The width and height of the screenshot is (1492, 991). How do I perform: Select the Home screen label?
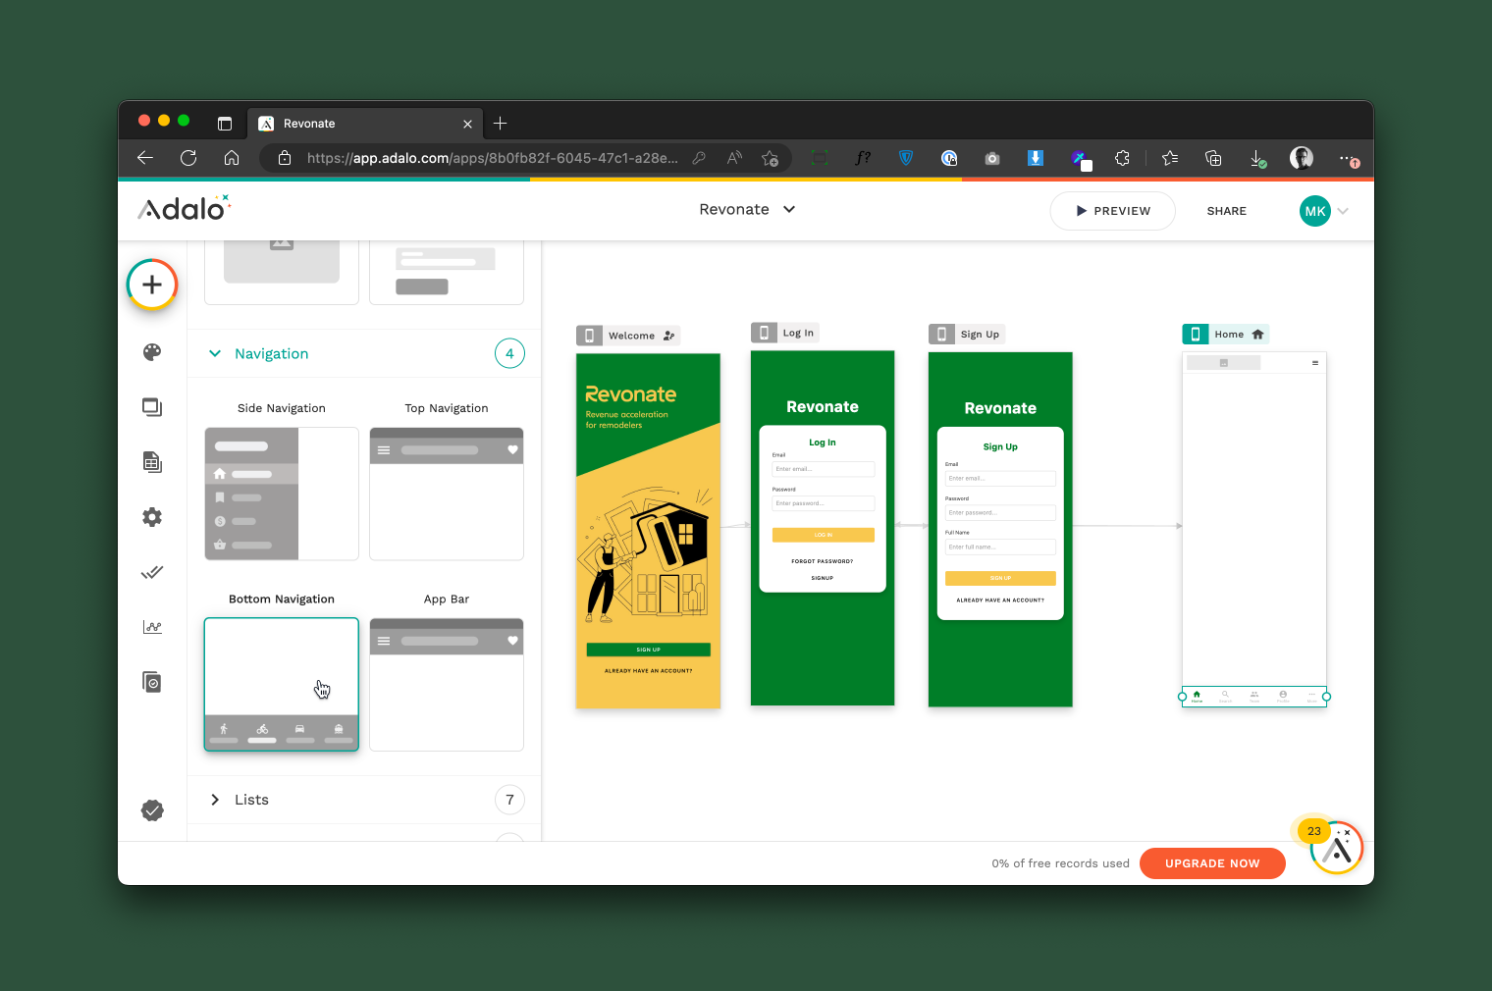(1226, 334)
